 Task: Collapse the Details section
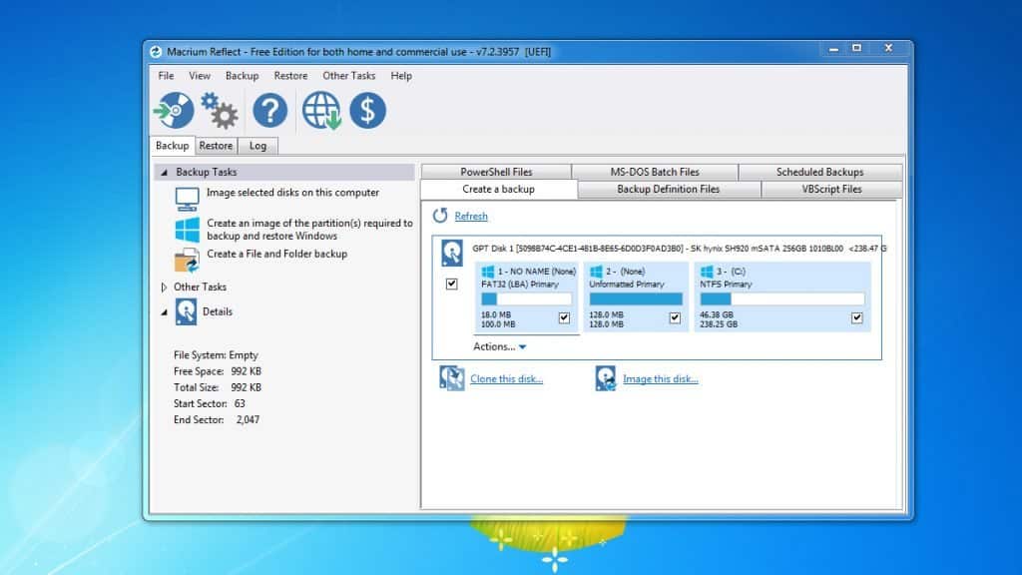click(165, 311)
